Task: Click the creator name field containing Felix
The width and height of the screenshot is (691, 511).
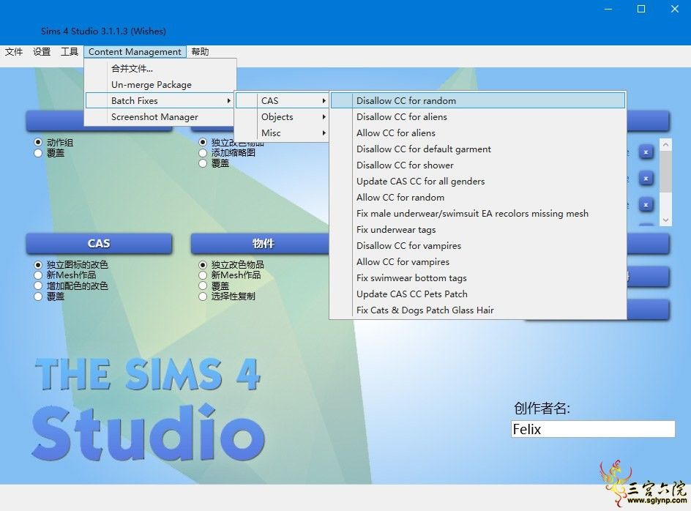Action: pos(593,429)
